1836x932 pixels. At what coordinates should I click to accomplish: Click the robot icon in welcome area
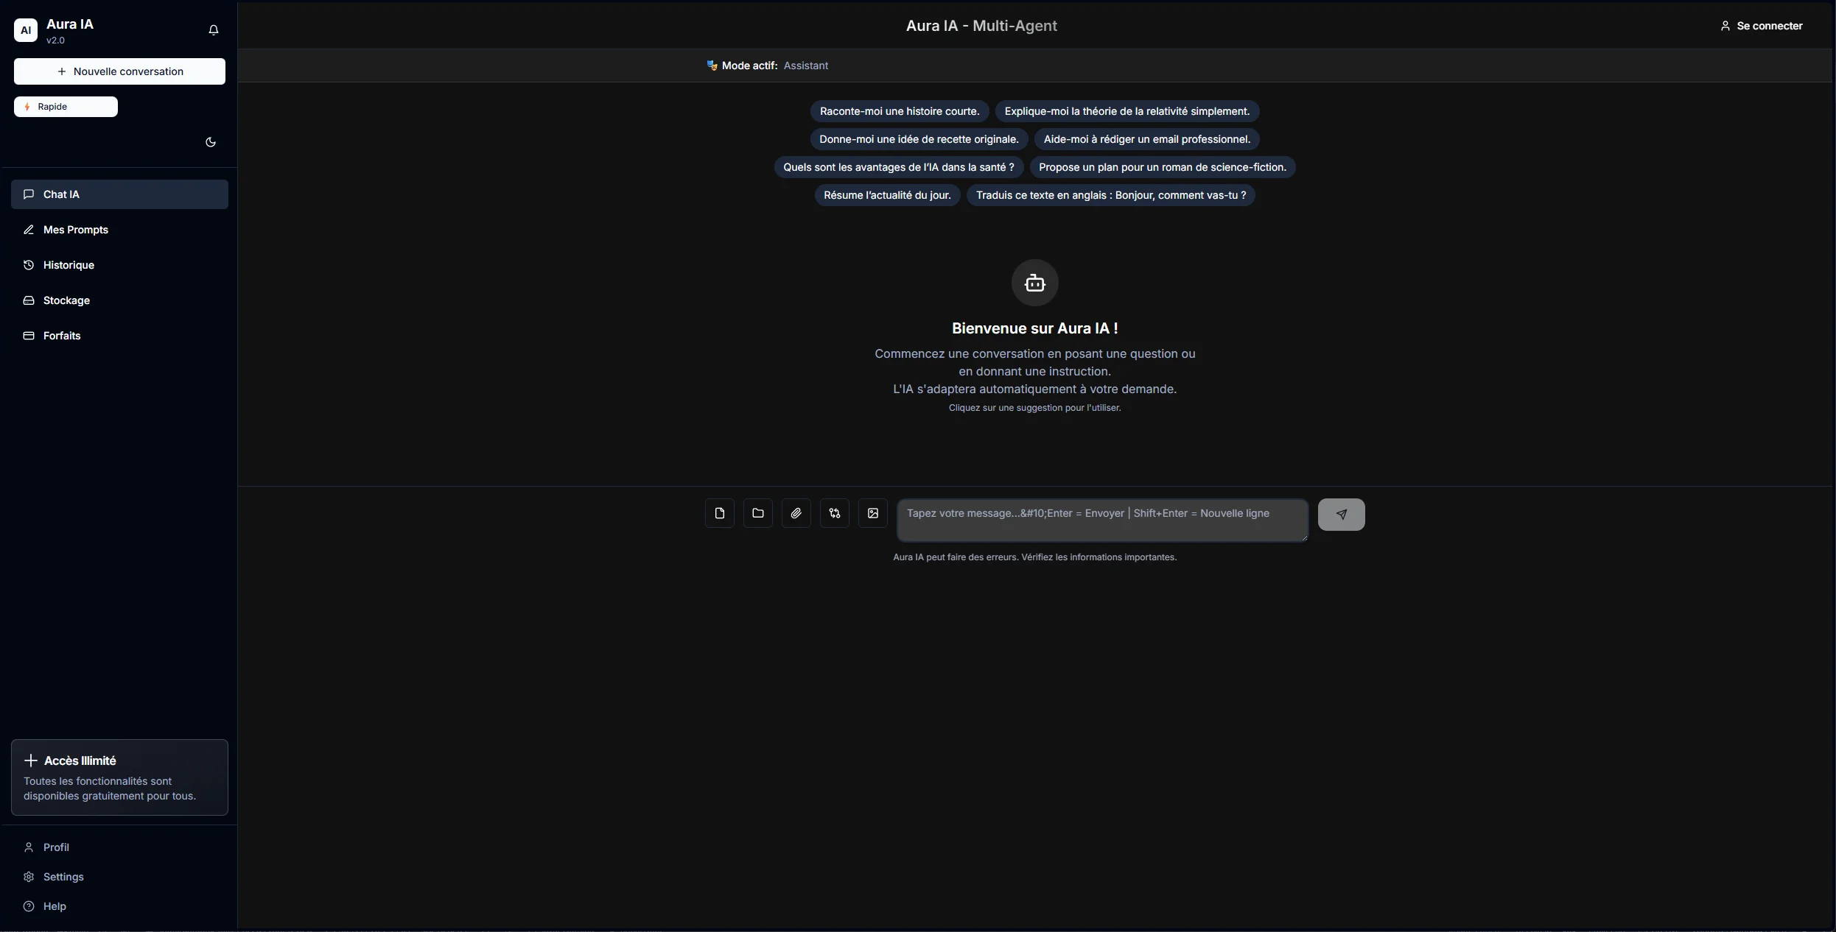pyautogui.click(x=1034, y=283)
